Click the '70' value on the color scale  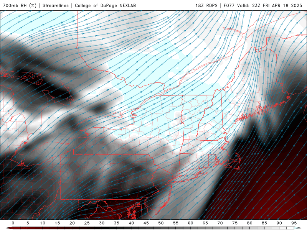[220, 223]
